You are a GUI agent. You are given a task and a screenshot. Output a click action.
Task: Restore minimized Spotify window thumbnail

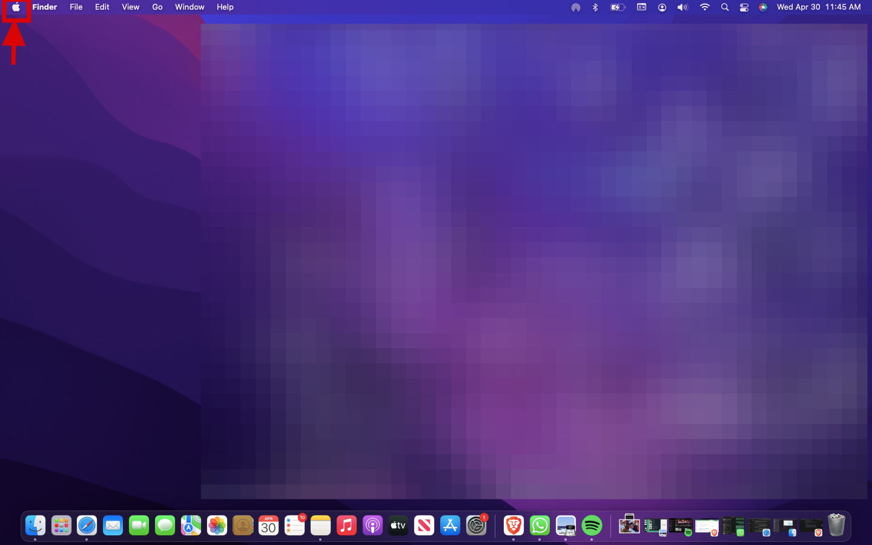(x=681, y=527)
